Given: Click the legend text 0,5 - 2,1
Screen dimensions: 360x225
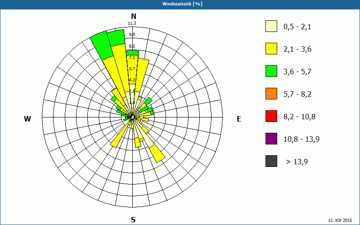Looking at the screenshot, I should click(297, 27).
